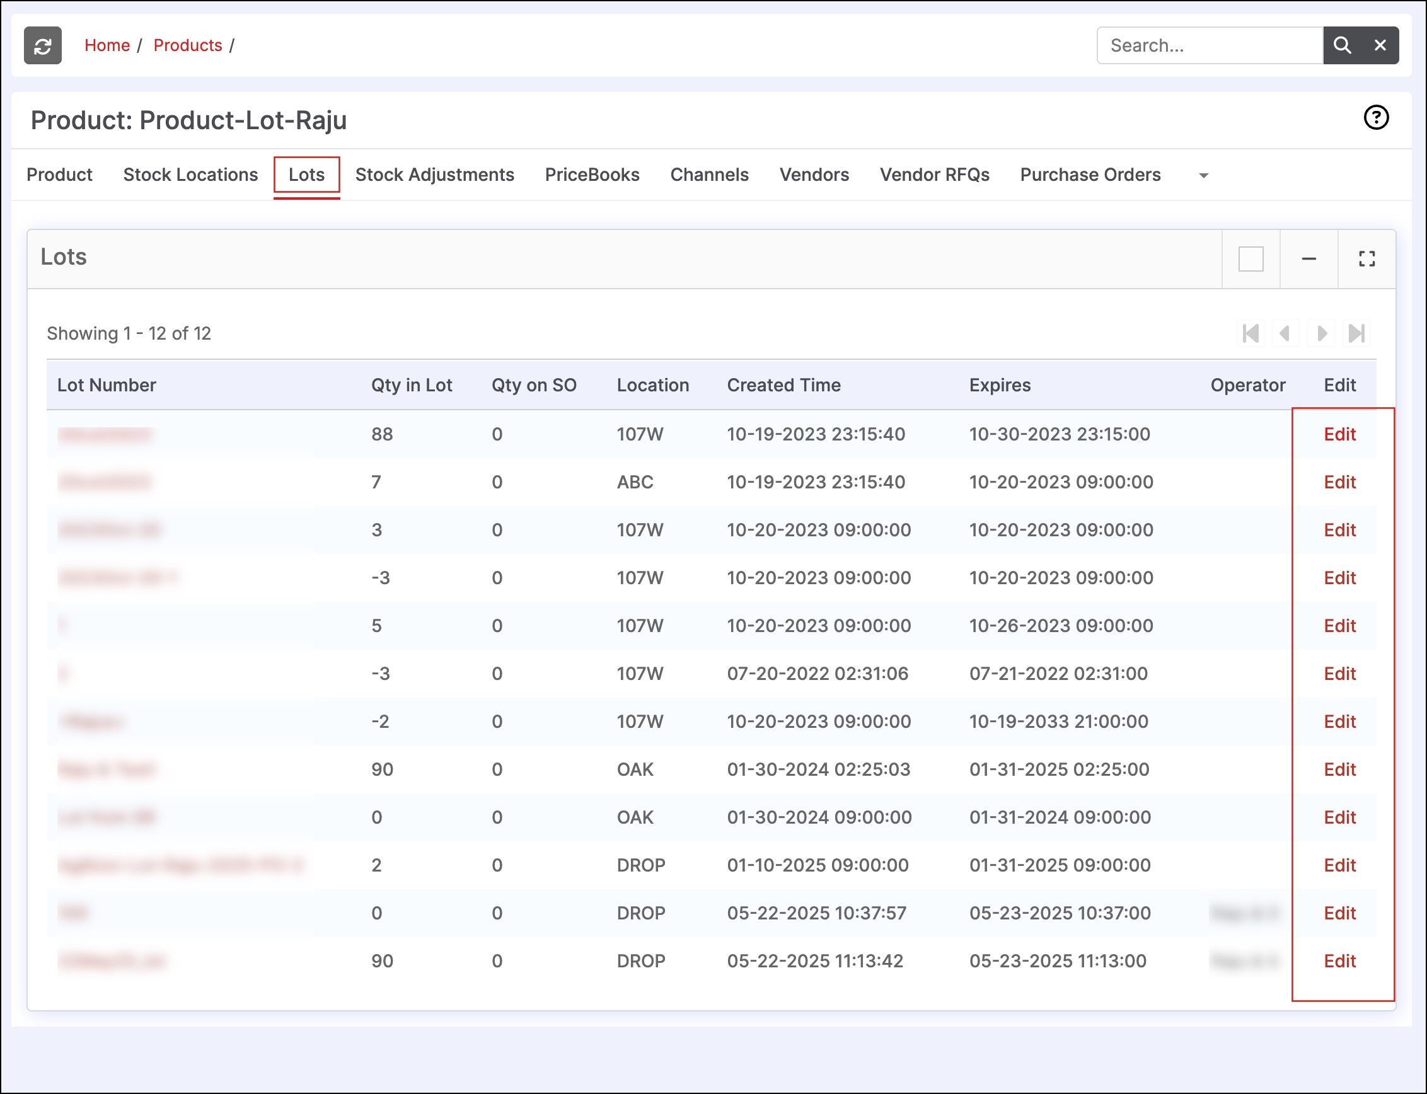Click the 'Product: Product-Lot-Raju' heading
The image size is (1427, 1094).
tap(189, 120)
